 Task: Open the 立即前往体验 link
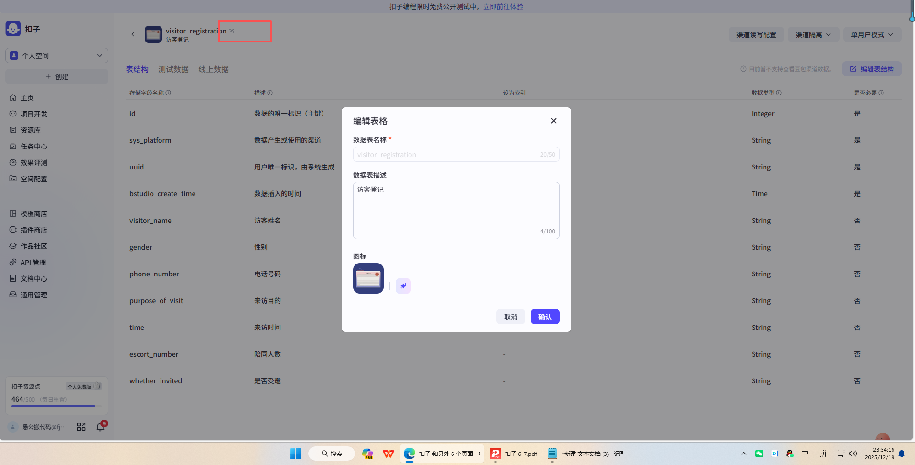(503, 7)
